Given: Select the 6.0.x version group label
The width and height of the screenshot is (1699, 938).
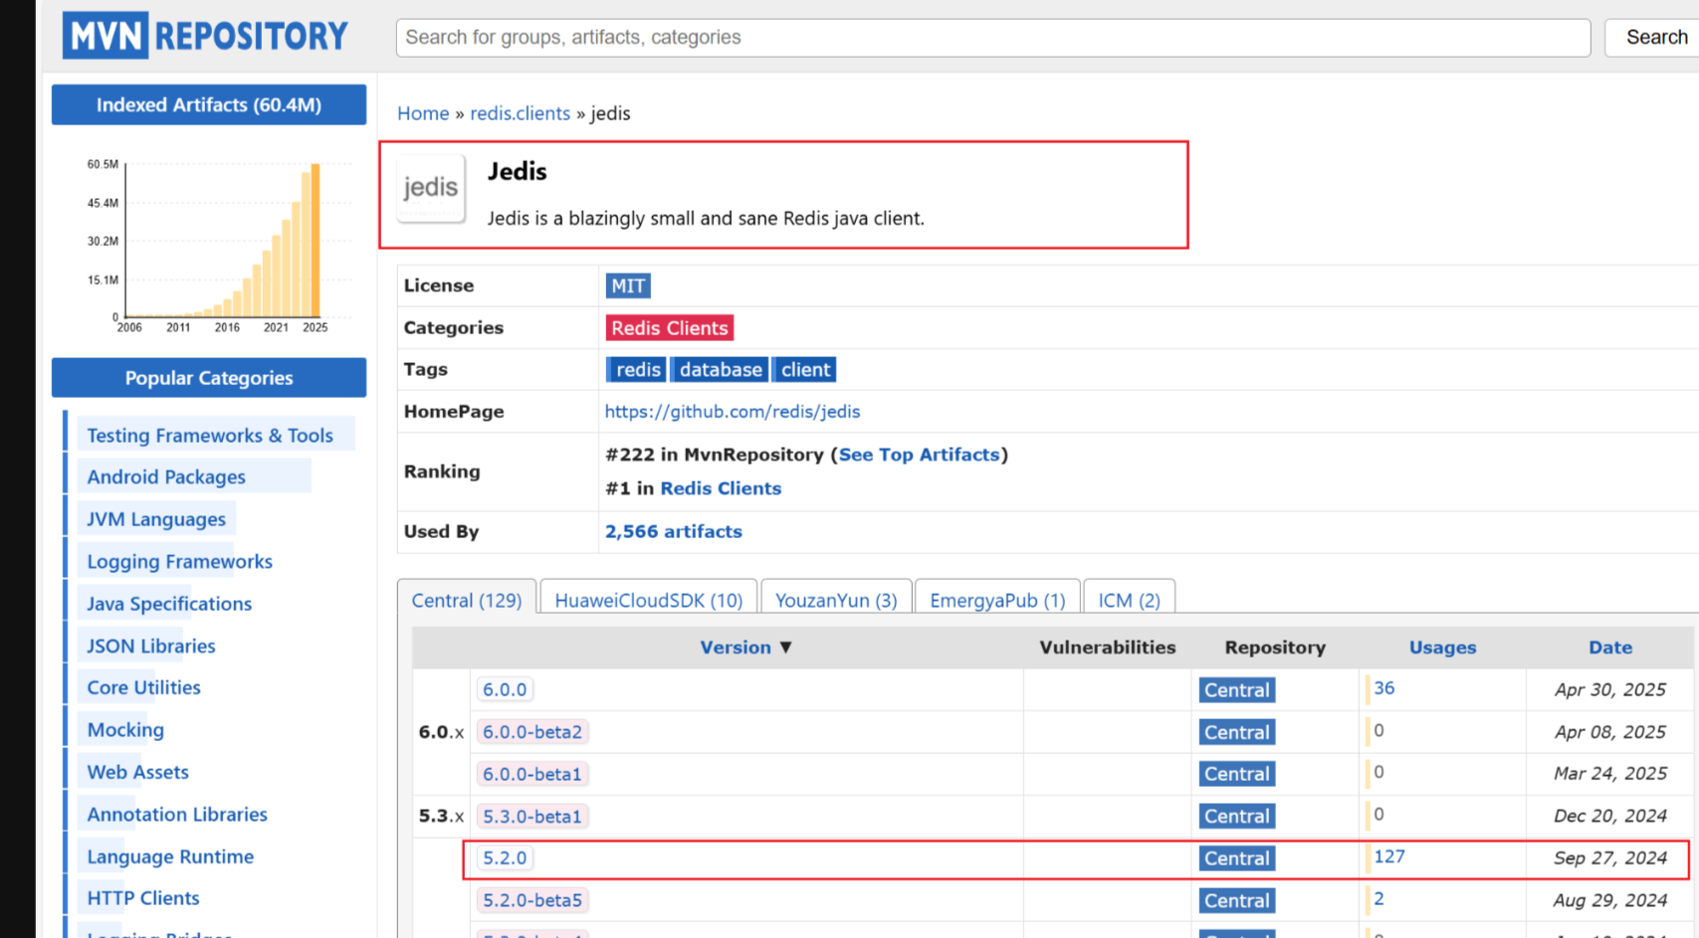Looking at the screenshot, I should [441, 732].
